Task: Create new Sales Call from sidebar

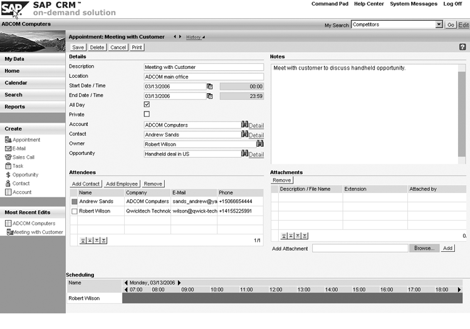Action: click(x=23, y=157)
